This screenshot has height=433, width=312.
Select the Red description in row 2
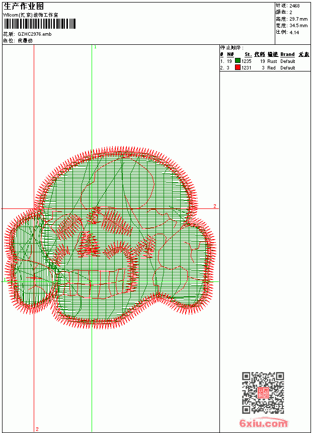(x=271, y=68)
